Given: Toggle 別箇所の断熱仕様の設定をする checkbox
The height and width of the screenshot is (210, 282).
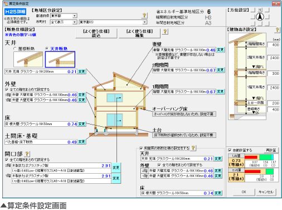Looking at the screenshot, I should (x=141, y=148).
